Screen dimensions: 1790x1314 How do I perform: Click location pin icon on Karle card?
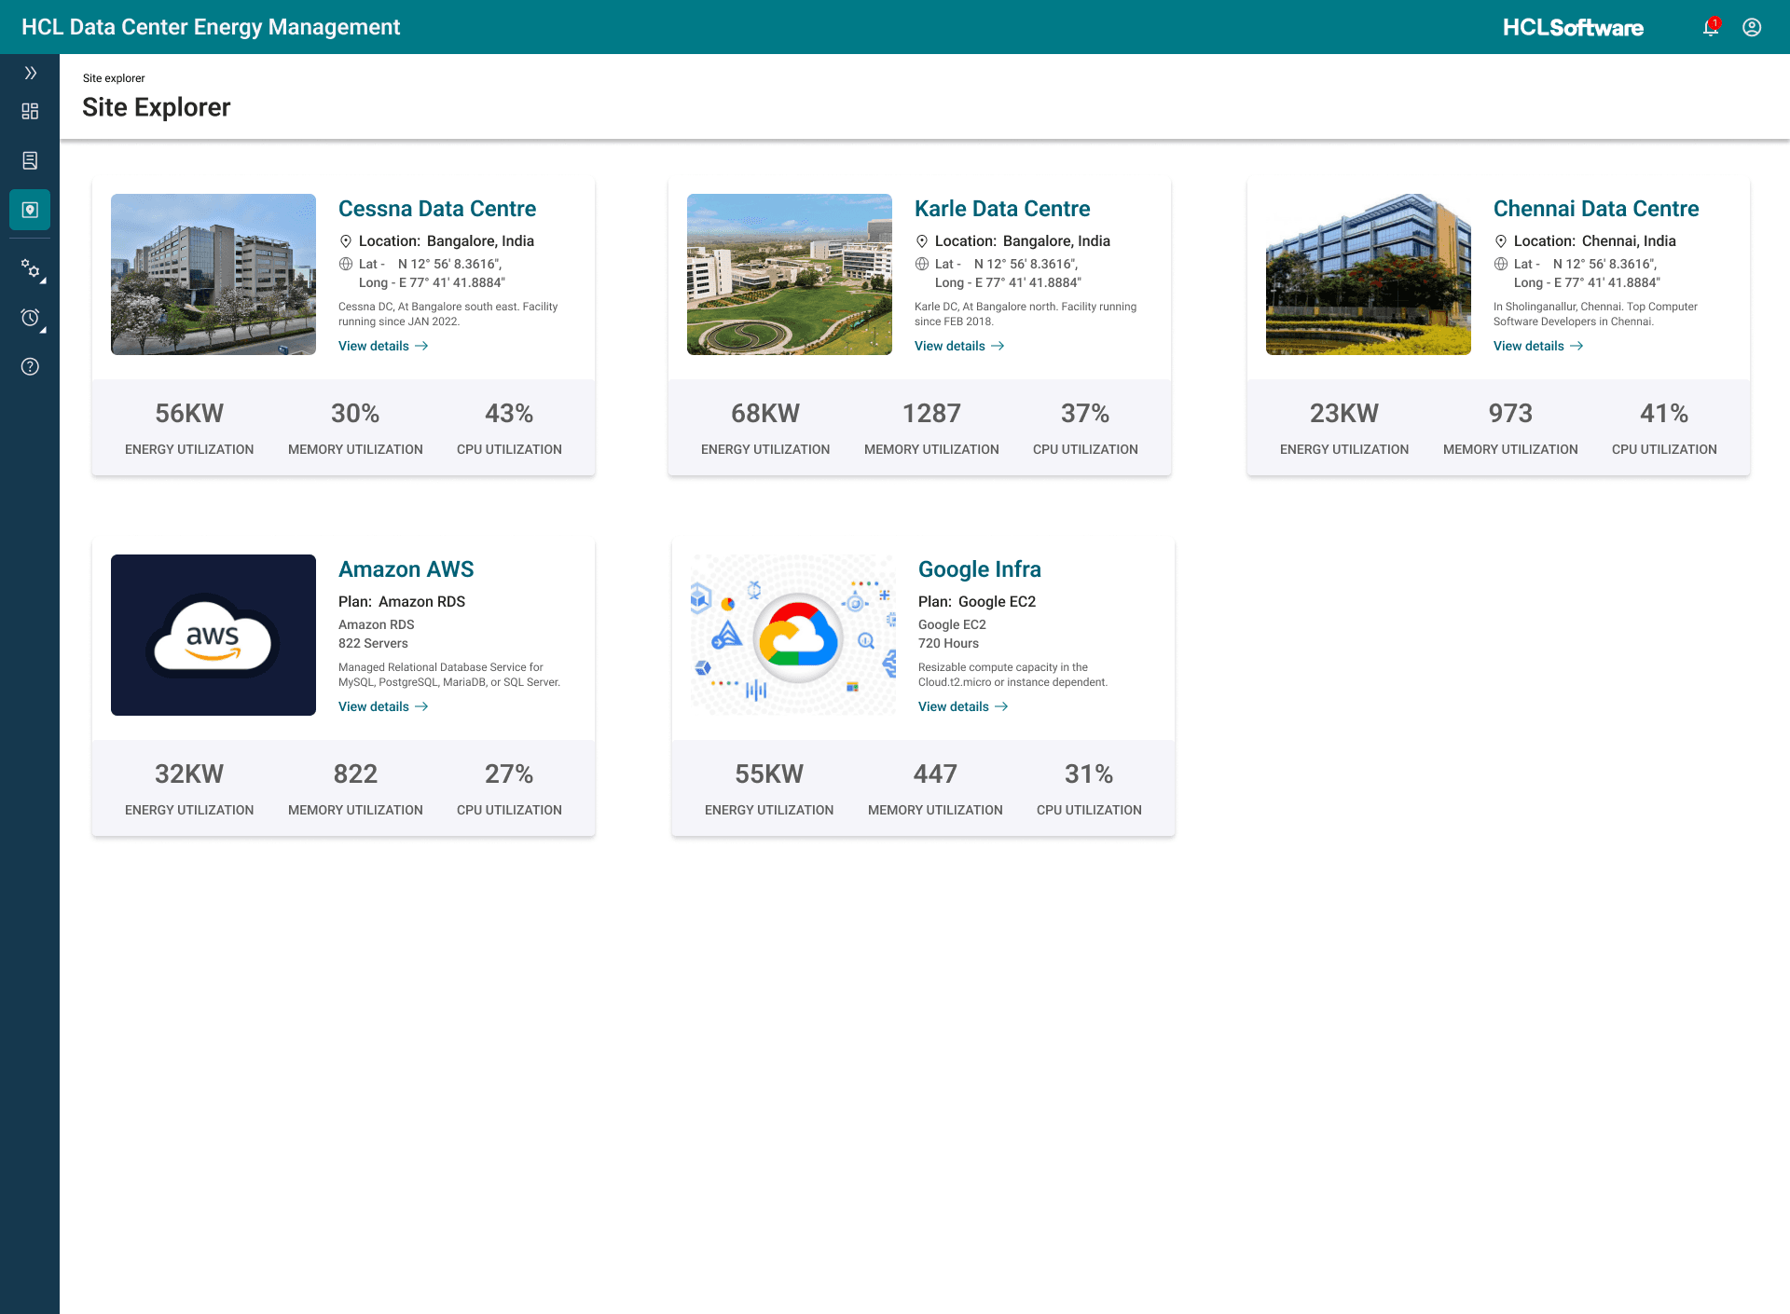coord(922,241)
